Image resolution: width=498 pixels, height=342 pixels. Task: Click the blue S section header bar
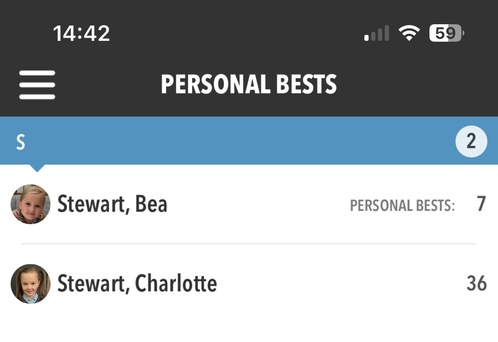tap(238, 141)
